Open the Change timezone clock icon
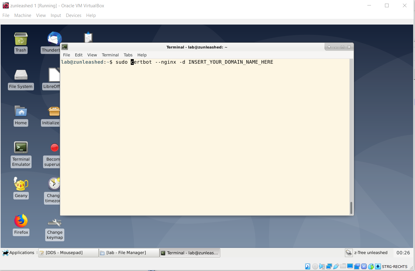Image resolution: width=415 pixels, height=271 pixels. [54, 184]
